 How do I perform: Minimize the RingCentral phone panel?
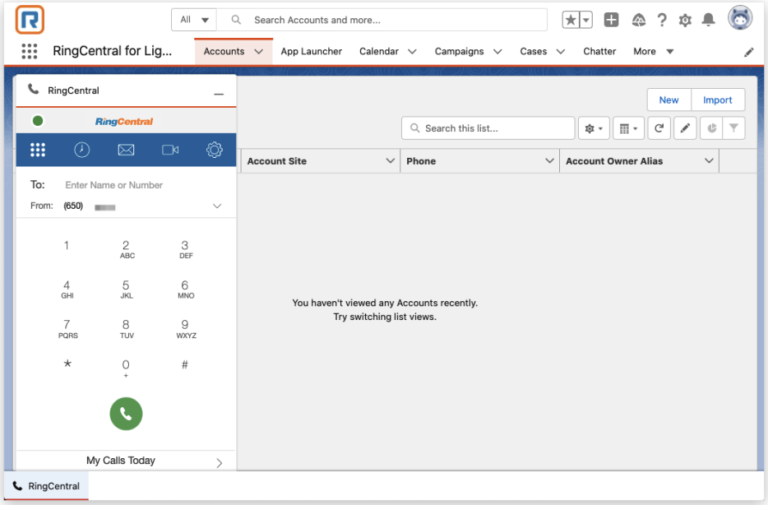(219, 94)
